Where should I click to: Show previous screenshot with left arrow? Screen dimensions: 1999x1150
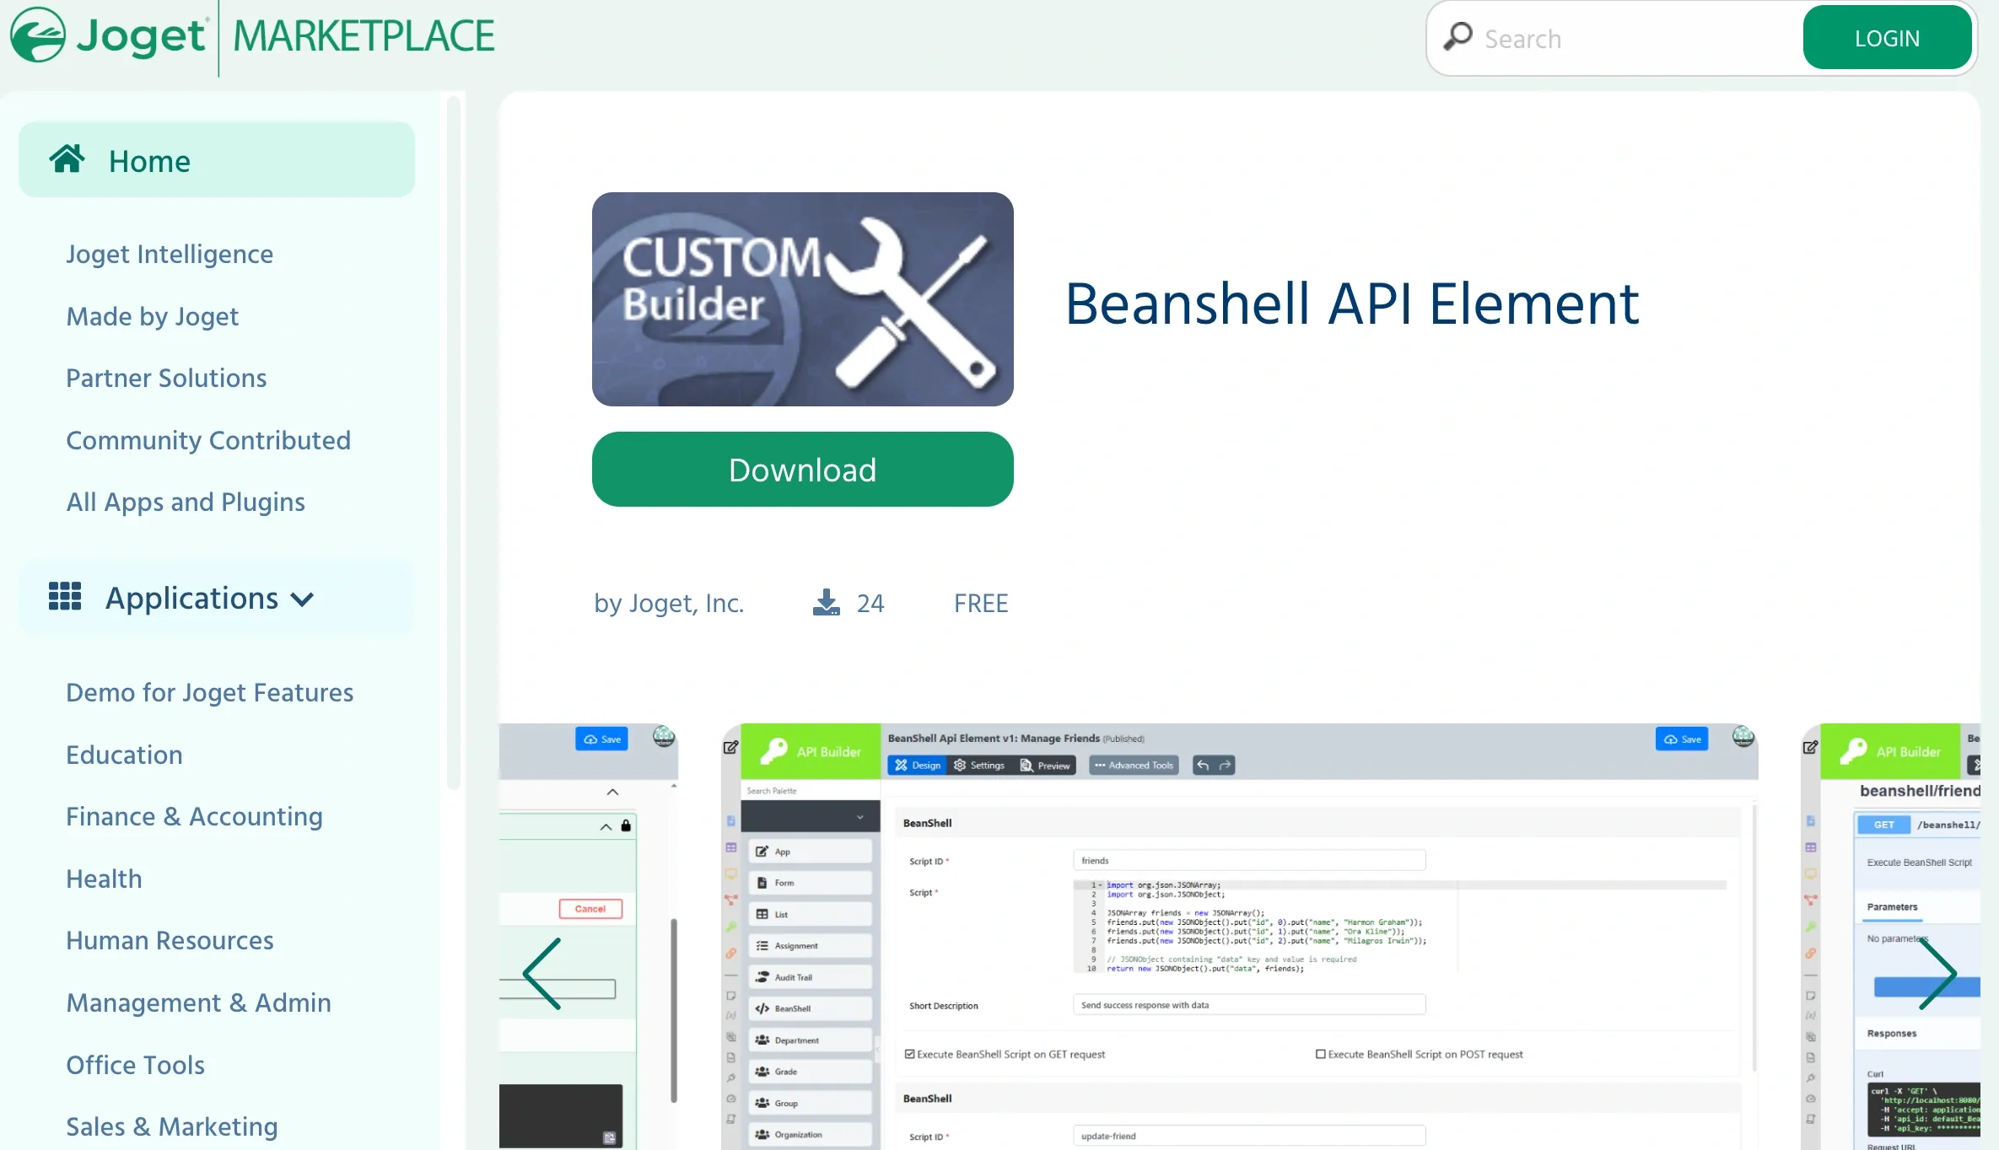(x=542, y=974)
